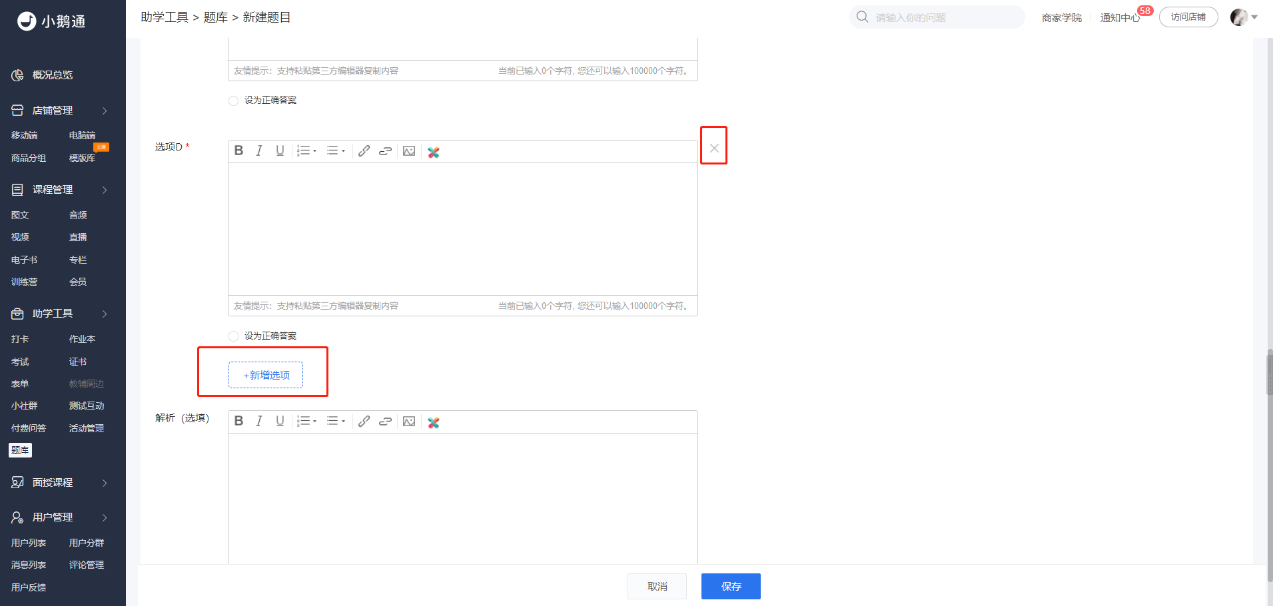Apply underline in the 解析 editor

click(x=280, y=422)
